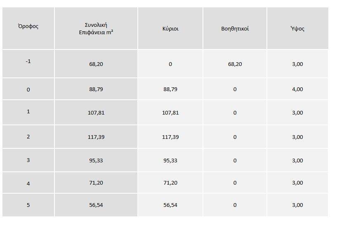Select 107,81 in the Συνολική Επιφάνεια column
Screen dimensions: 344x232
coord(96,112)
